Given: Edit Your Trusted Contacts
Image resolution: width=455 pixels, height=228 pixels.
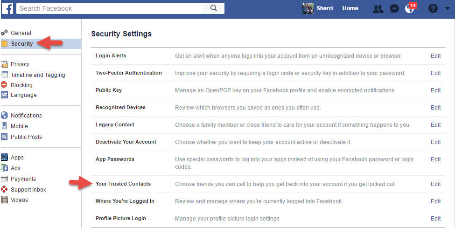Looking at the screenshot, I should tap(435, 184).
